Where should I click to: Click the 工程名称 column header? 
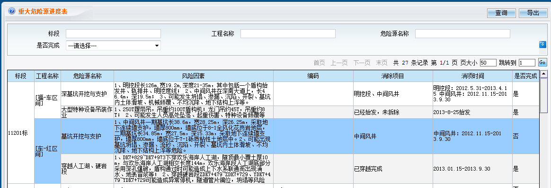point(47,76)
